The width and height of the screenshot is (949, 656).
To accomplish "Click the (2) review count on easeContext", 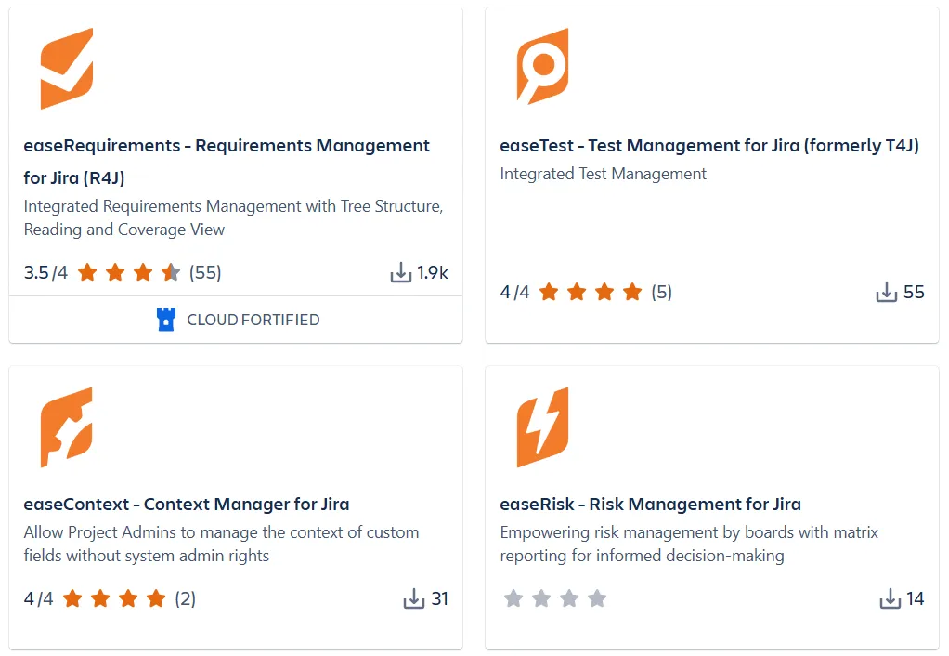I will [x=186, y=599].
